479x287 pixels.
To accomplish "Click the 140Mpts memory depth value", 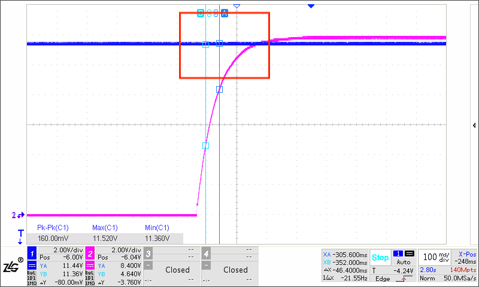I will [463, 270].
